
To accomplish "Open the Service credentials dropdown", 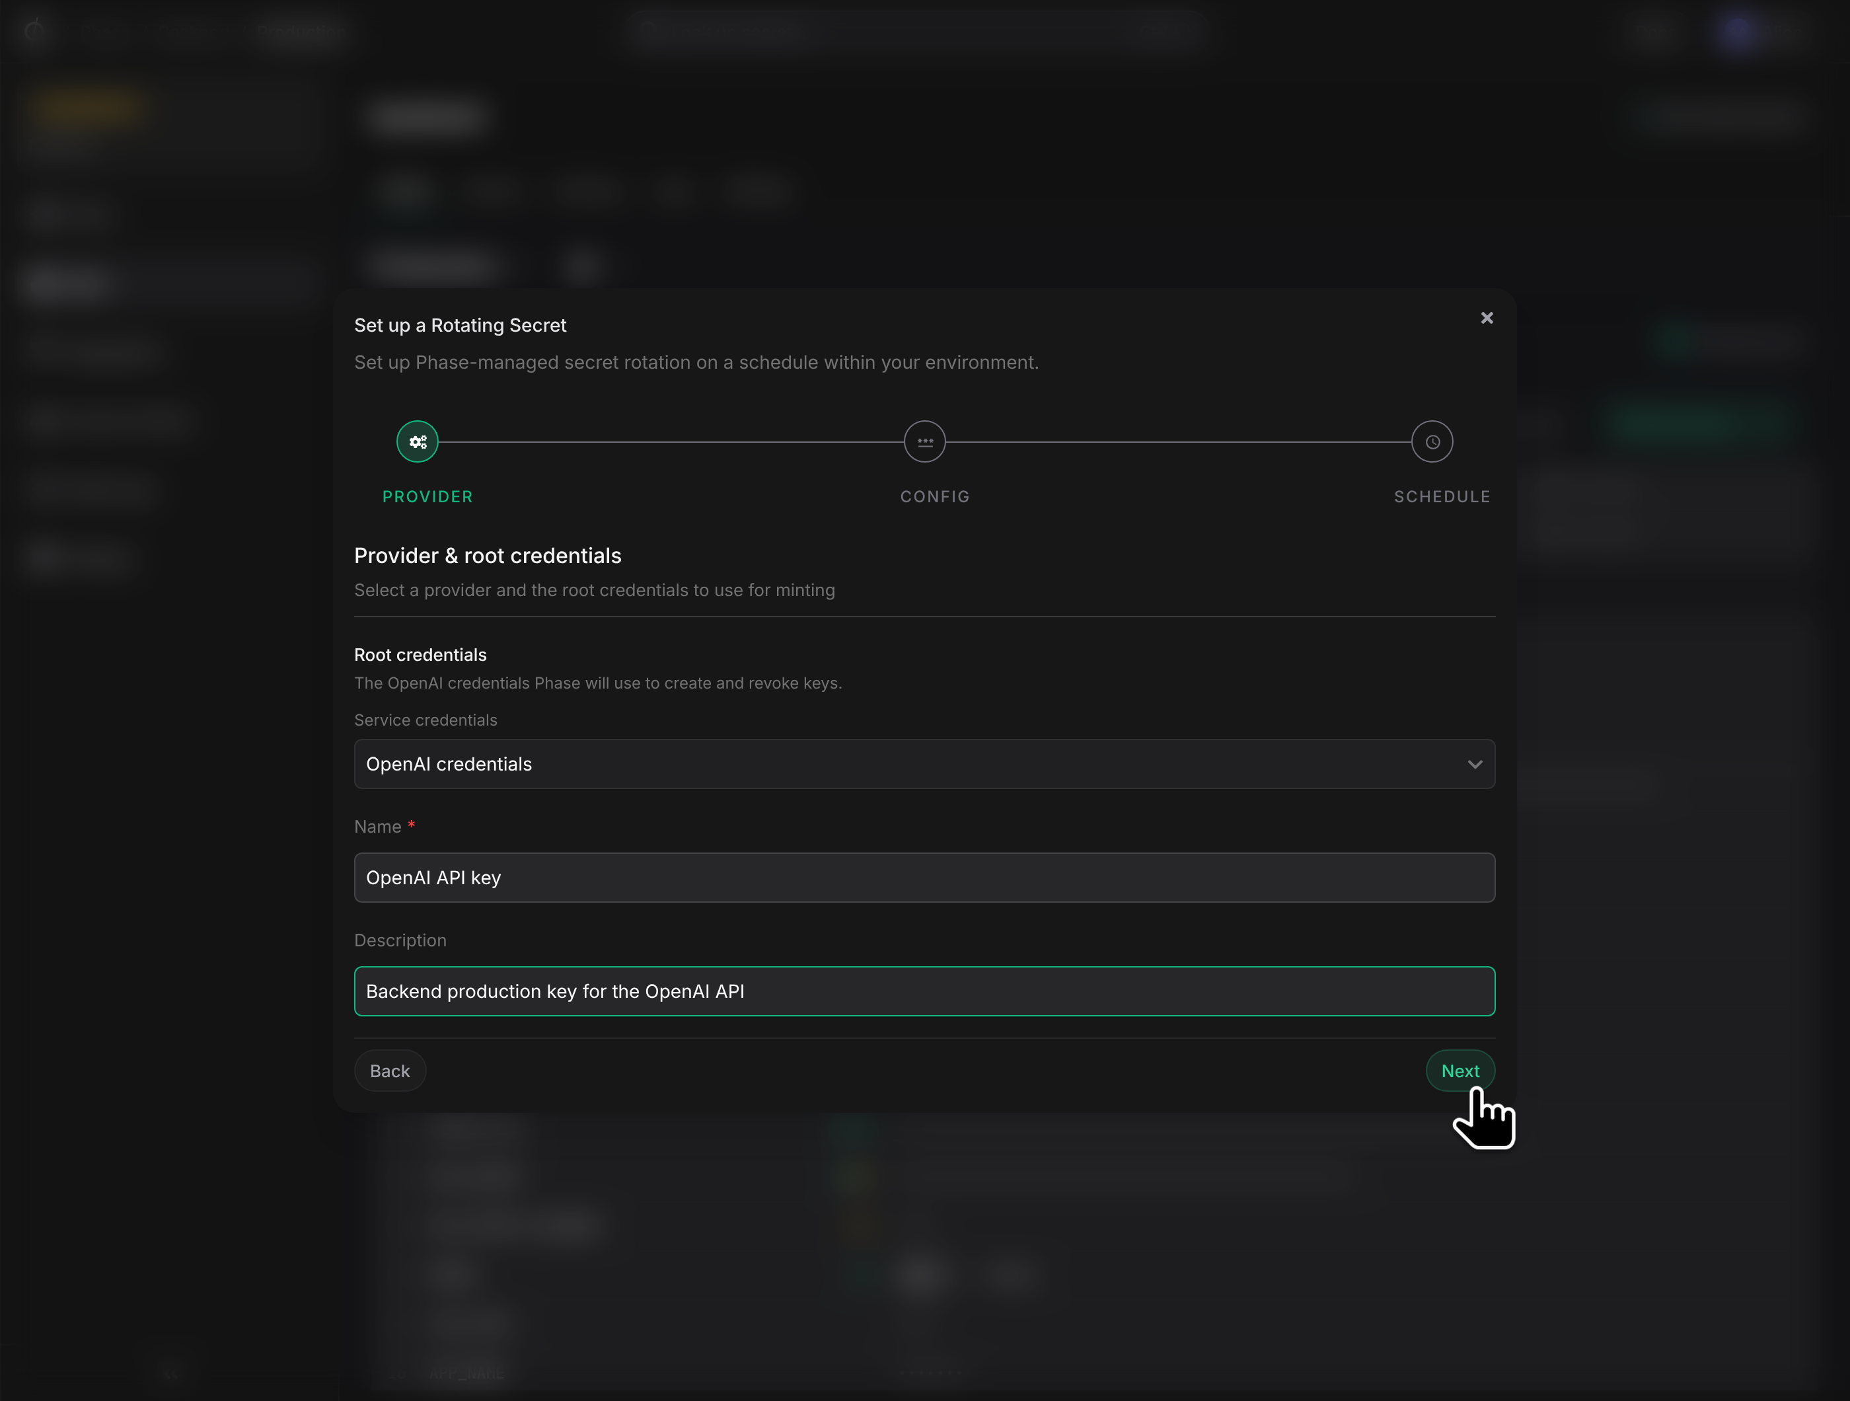I will [x=925, y=764].
